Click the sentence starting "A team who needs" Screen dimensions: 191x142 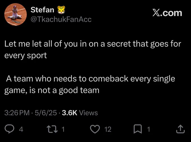(x=90, y=85)
